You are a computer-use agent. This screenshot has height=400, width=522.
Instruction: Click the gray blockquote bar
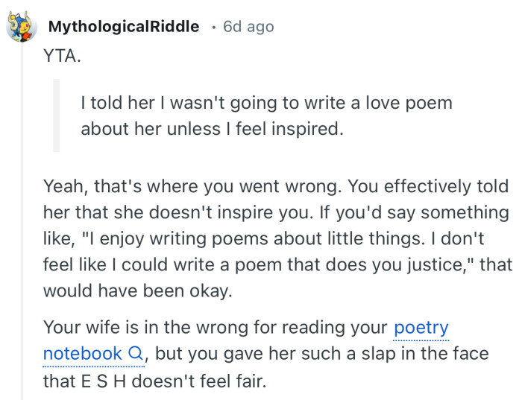56,115
